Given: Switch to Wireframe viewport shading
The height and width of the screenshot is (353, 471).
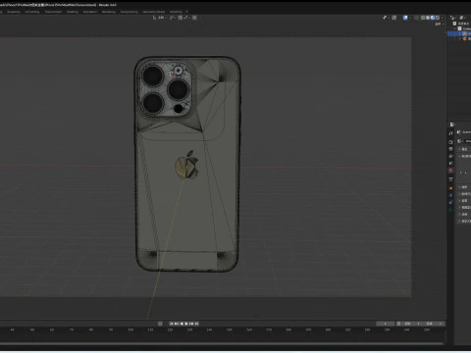Looking at the screenshot, I should coord(423,18).
